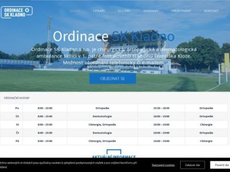Open the LÉKAŘI menu item
Viewport: 230px width, 172px height.
99,11
